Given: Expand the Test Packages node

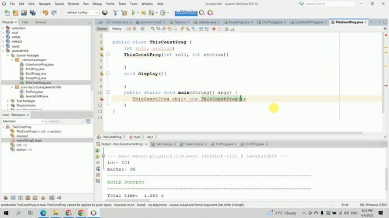Looking at the screenshot, I should (8, 101).
